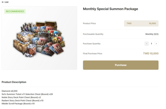The height and width of the screenshot is (109, 166).
Task: Click Sol's Summon Ticket description line
Action: pyautogui.click(x=27, y=94)
